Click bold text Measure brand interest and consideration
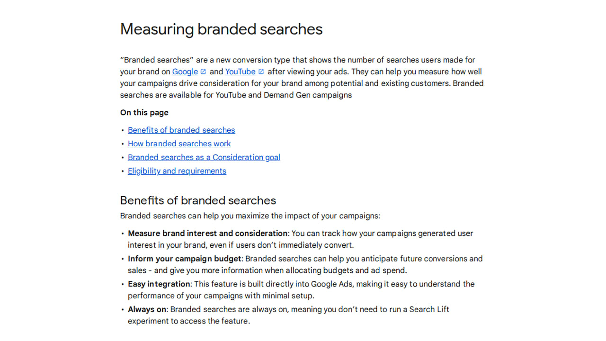The width and height of the screenshot is (606, 341). coord(208,233)
